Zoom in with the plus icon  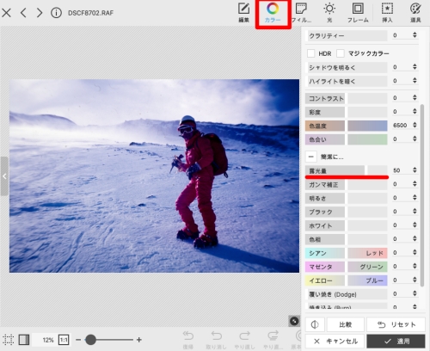pyautogui.click(x=139, y=340)
